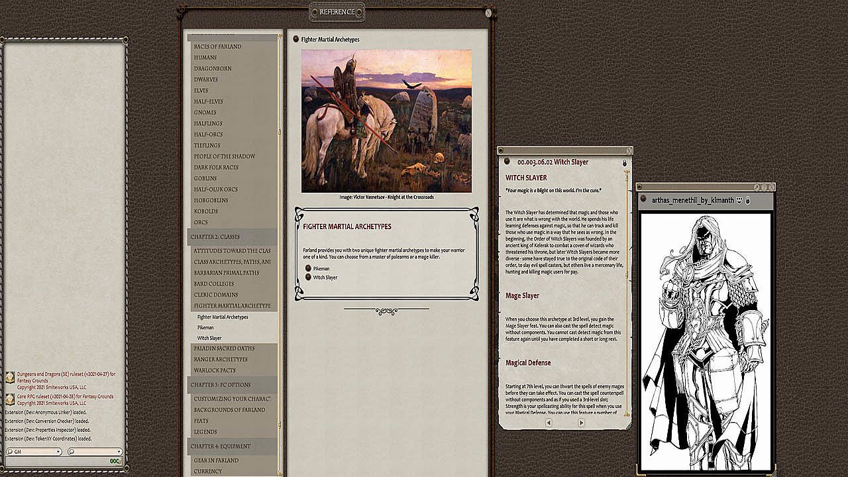Click the OOC button in the chat entry
Screen dimensions: 848x477
coord(115,461)
